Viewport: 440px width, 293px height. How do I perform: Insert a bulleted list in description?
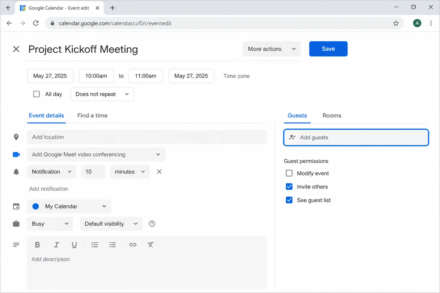click(x=113, y=245)
